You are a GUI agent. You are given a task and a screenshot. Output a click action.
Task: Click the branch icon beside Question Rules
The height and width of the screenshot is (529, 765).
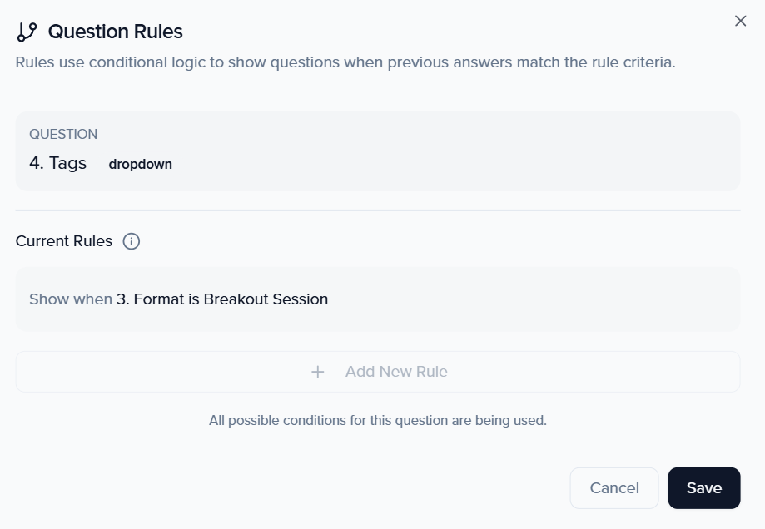coord(27,32)
